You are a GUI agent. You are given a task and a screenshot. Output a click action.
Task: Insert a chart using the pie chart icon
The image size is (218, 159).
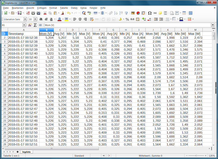pyautogui.click(x=138, y=13)
